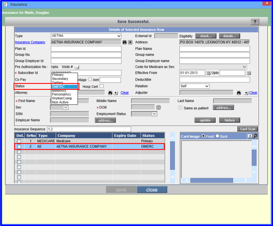Open help question mark button
This screenshot has width=273, height=226.
255,22
